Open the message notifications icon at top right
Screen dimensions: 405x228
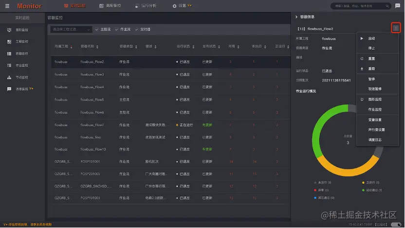398,6
